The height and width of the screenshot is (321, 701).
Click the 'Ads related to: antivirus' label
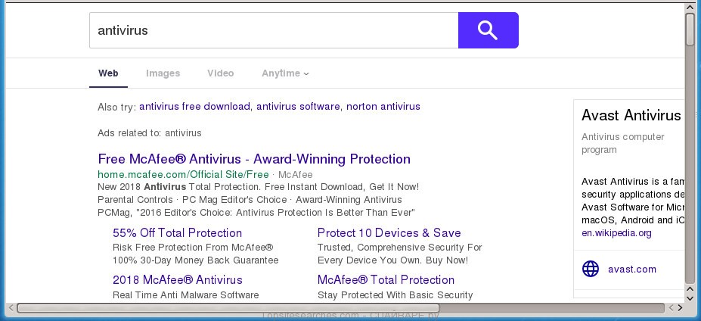tap(149, 133)
